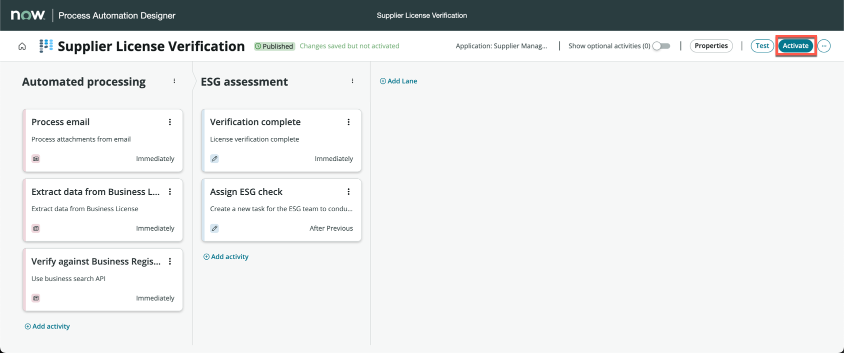Click the Assign ESG check pencil icon

214,228
